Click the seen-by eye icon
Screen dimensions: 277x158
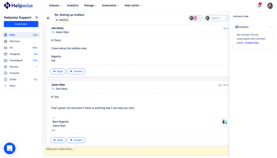click(220, 85)
